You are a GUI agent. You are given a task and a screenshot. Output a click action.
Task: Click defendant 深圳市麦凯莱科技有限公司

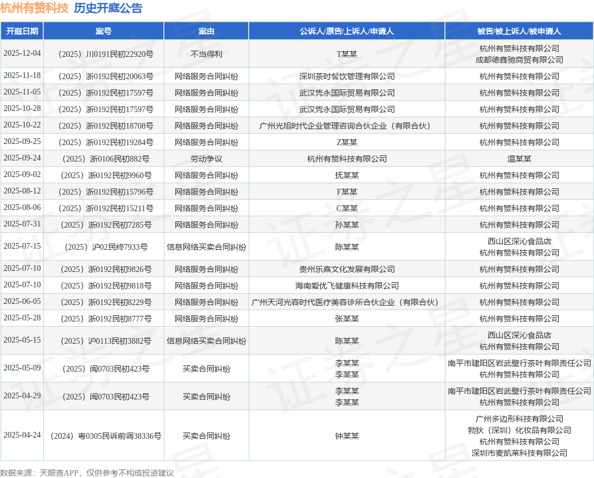[x=519, y=453]
